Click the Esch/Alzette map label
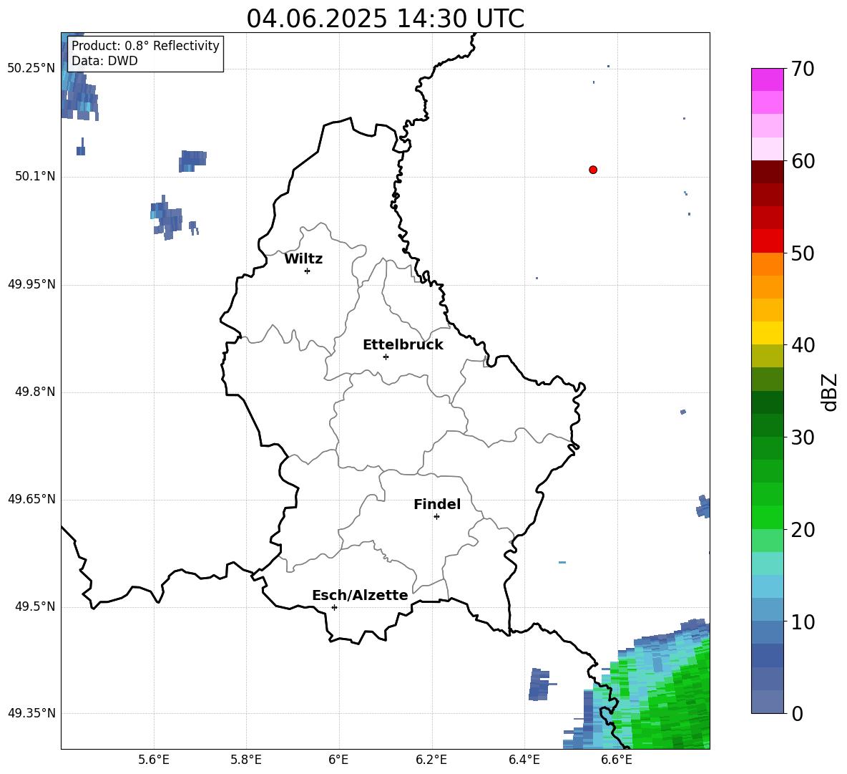 coord(361,595)
